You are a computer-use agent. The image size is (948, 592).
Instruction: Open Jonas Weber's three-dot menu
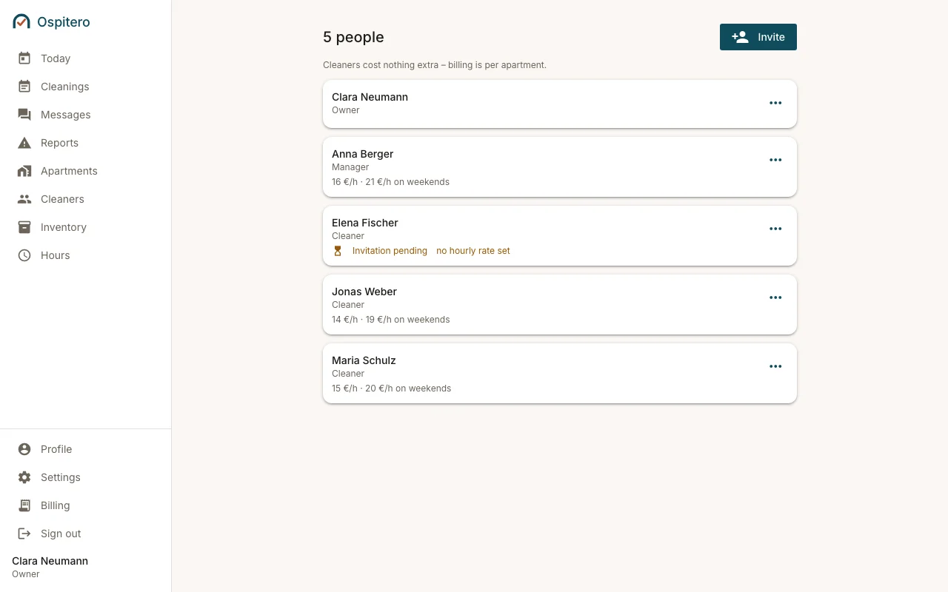click(775, 297)
